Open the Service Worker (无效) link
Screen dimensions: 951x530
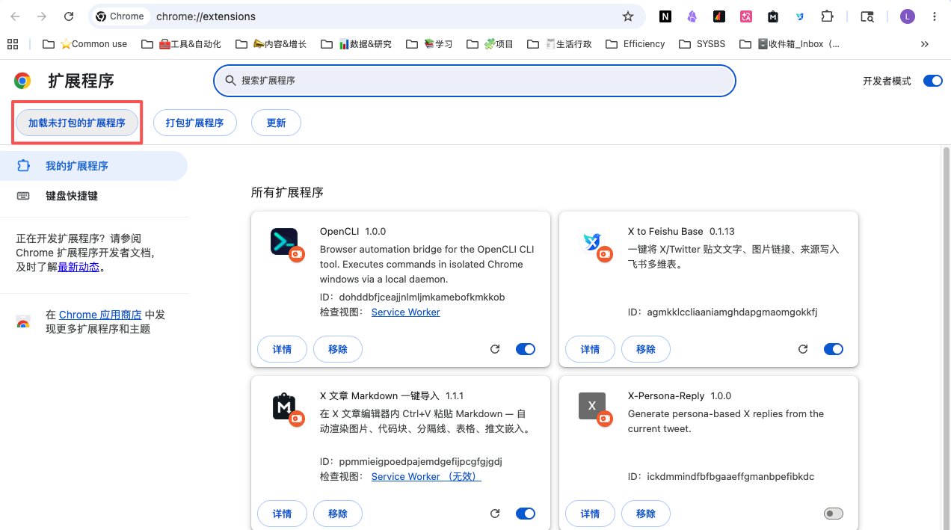point(426,476)
